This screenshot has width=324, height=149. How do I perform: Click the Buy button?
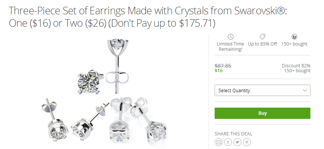262,113
